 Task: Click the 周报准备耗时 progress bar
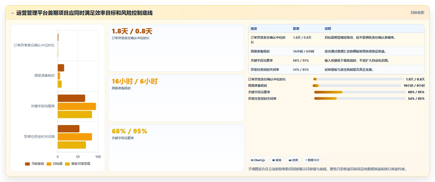[x=357, y=86]
